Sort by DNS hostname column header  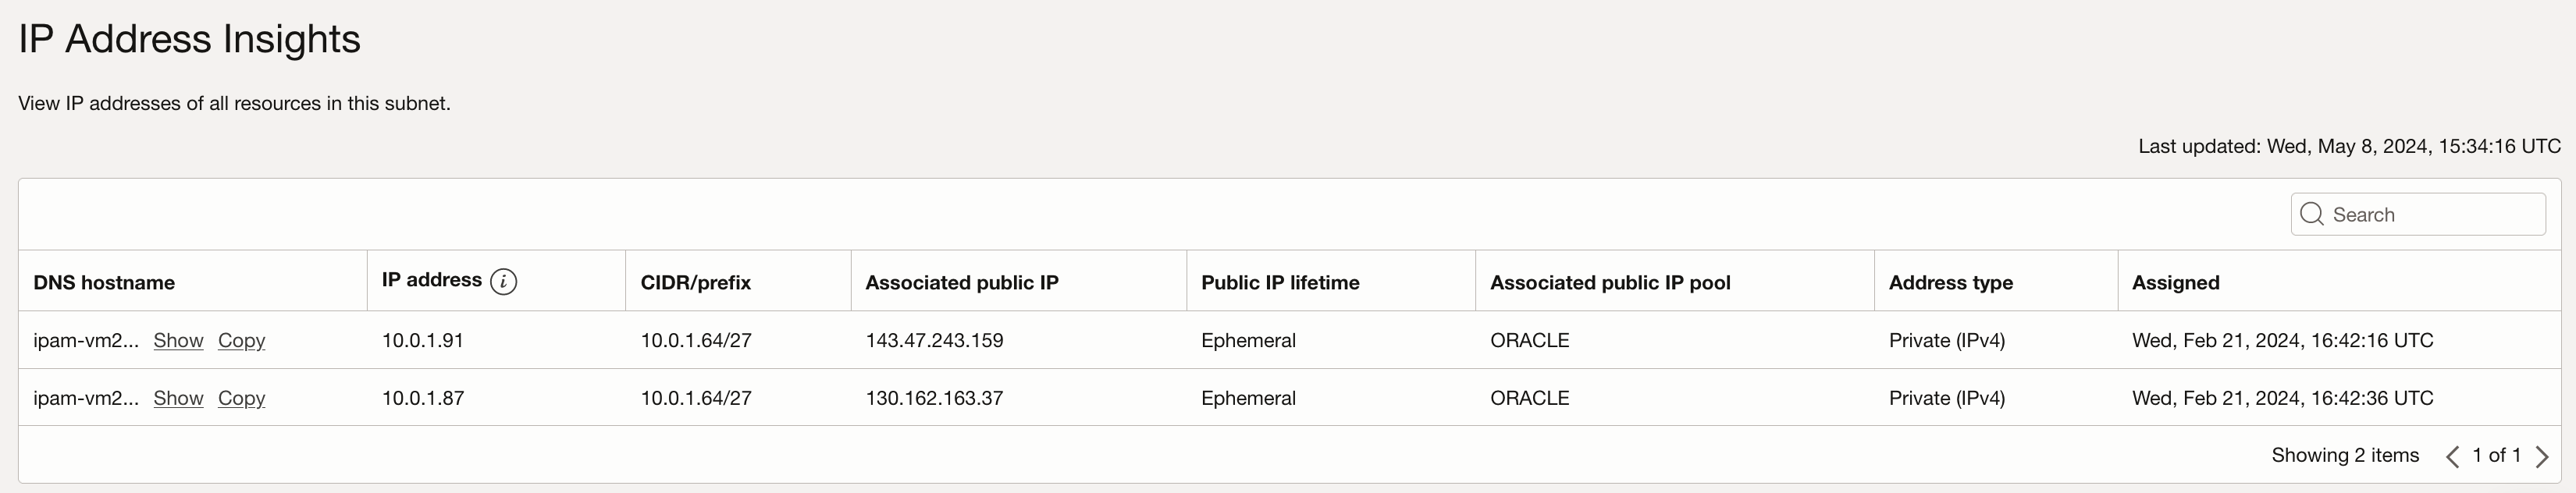click(x=104, y=283)
